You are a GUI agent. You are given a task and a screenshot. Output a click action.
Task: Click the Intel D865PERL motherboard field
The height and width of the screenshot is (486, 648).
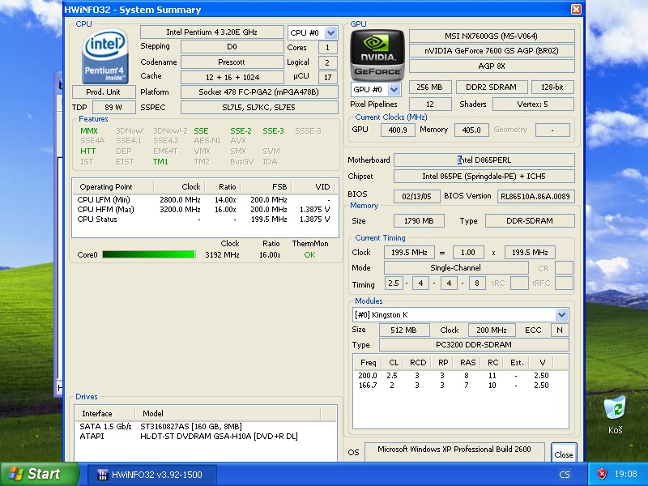tap(484, 160)
